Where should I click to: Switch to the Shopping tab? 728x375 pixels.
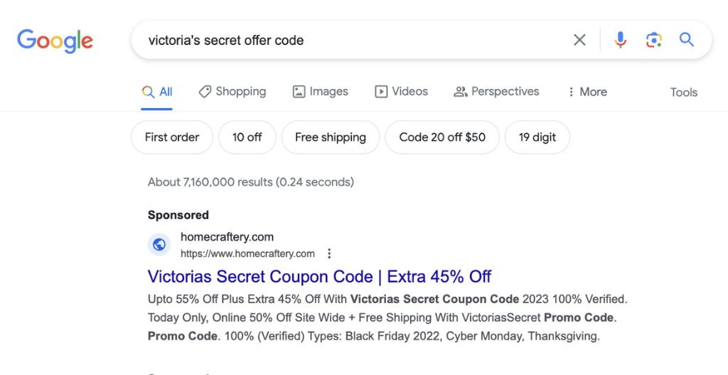tap(232, 92)
